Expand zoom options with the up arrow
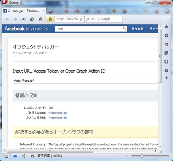 (126, 156)
